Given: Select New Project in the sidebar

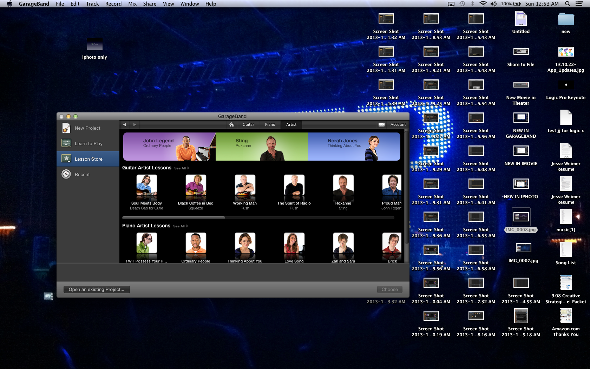Looking at the screenshot, I should [x=88, y=128].
